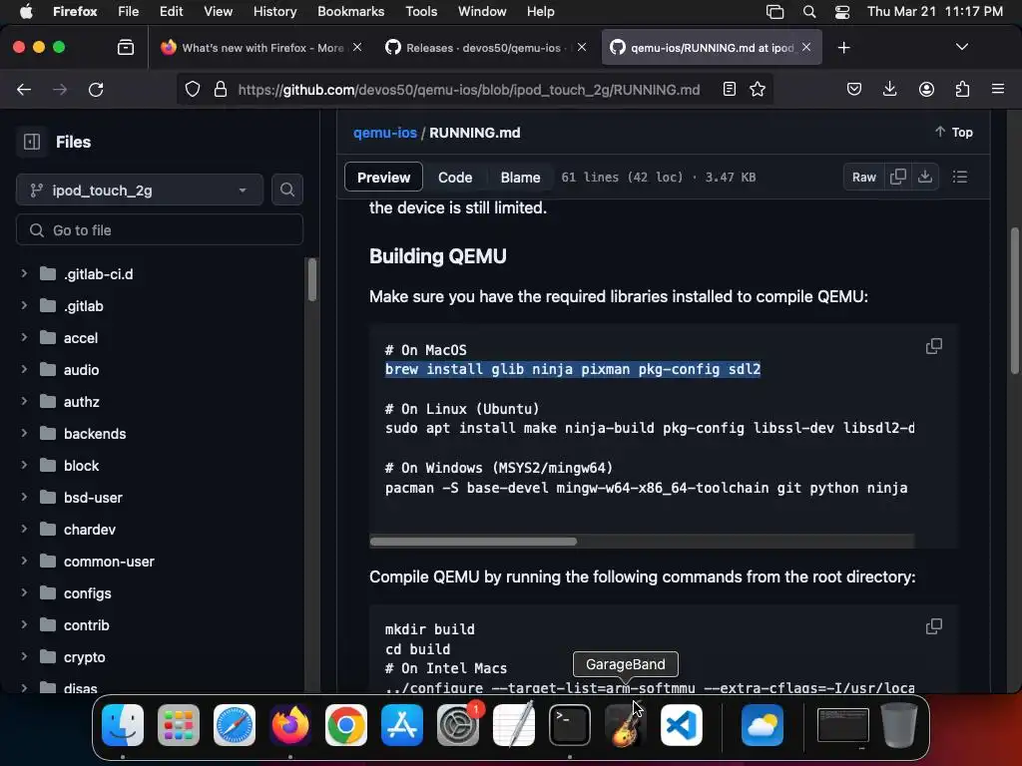
Task: Open the extensions puzzle icon
Action: tap(962, 89)
